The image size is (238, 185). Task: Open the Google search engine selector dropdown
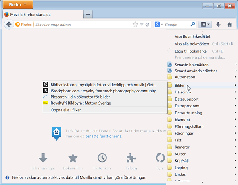pos(159,24)
